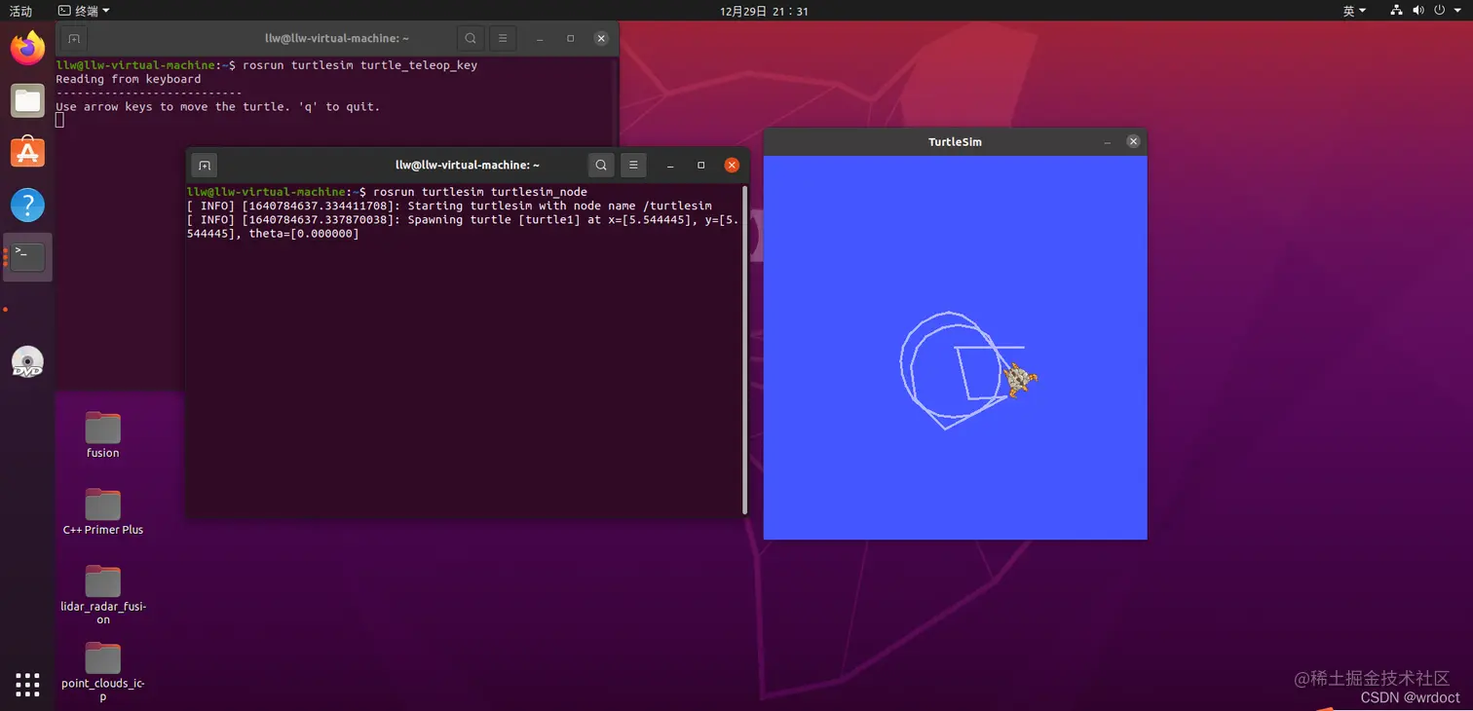Open the volume icon in top bar
Screen dimensions: 1473x711
click(1417, 11)
